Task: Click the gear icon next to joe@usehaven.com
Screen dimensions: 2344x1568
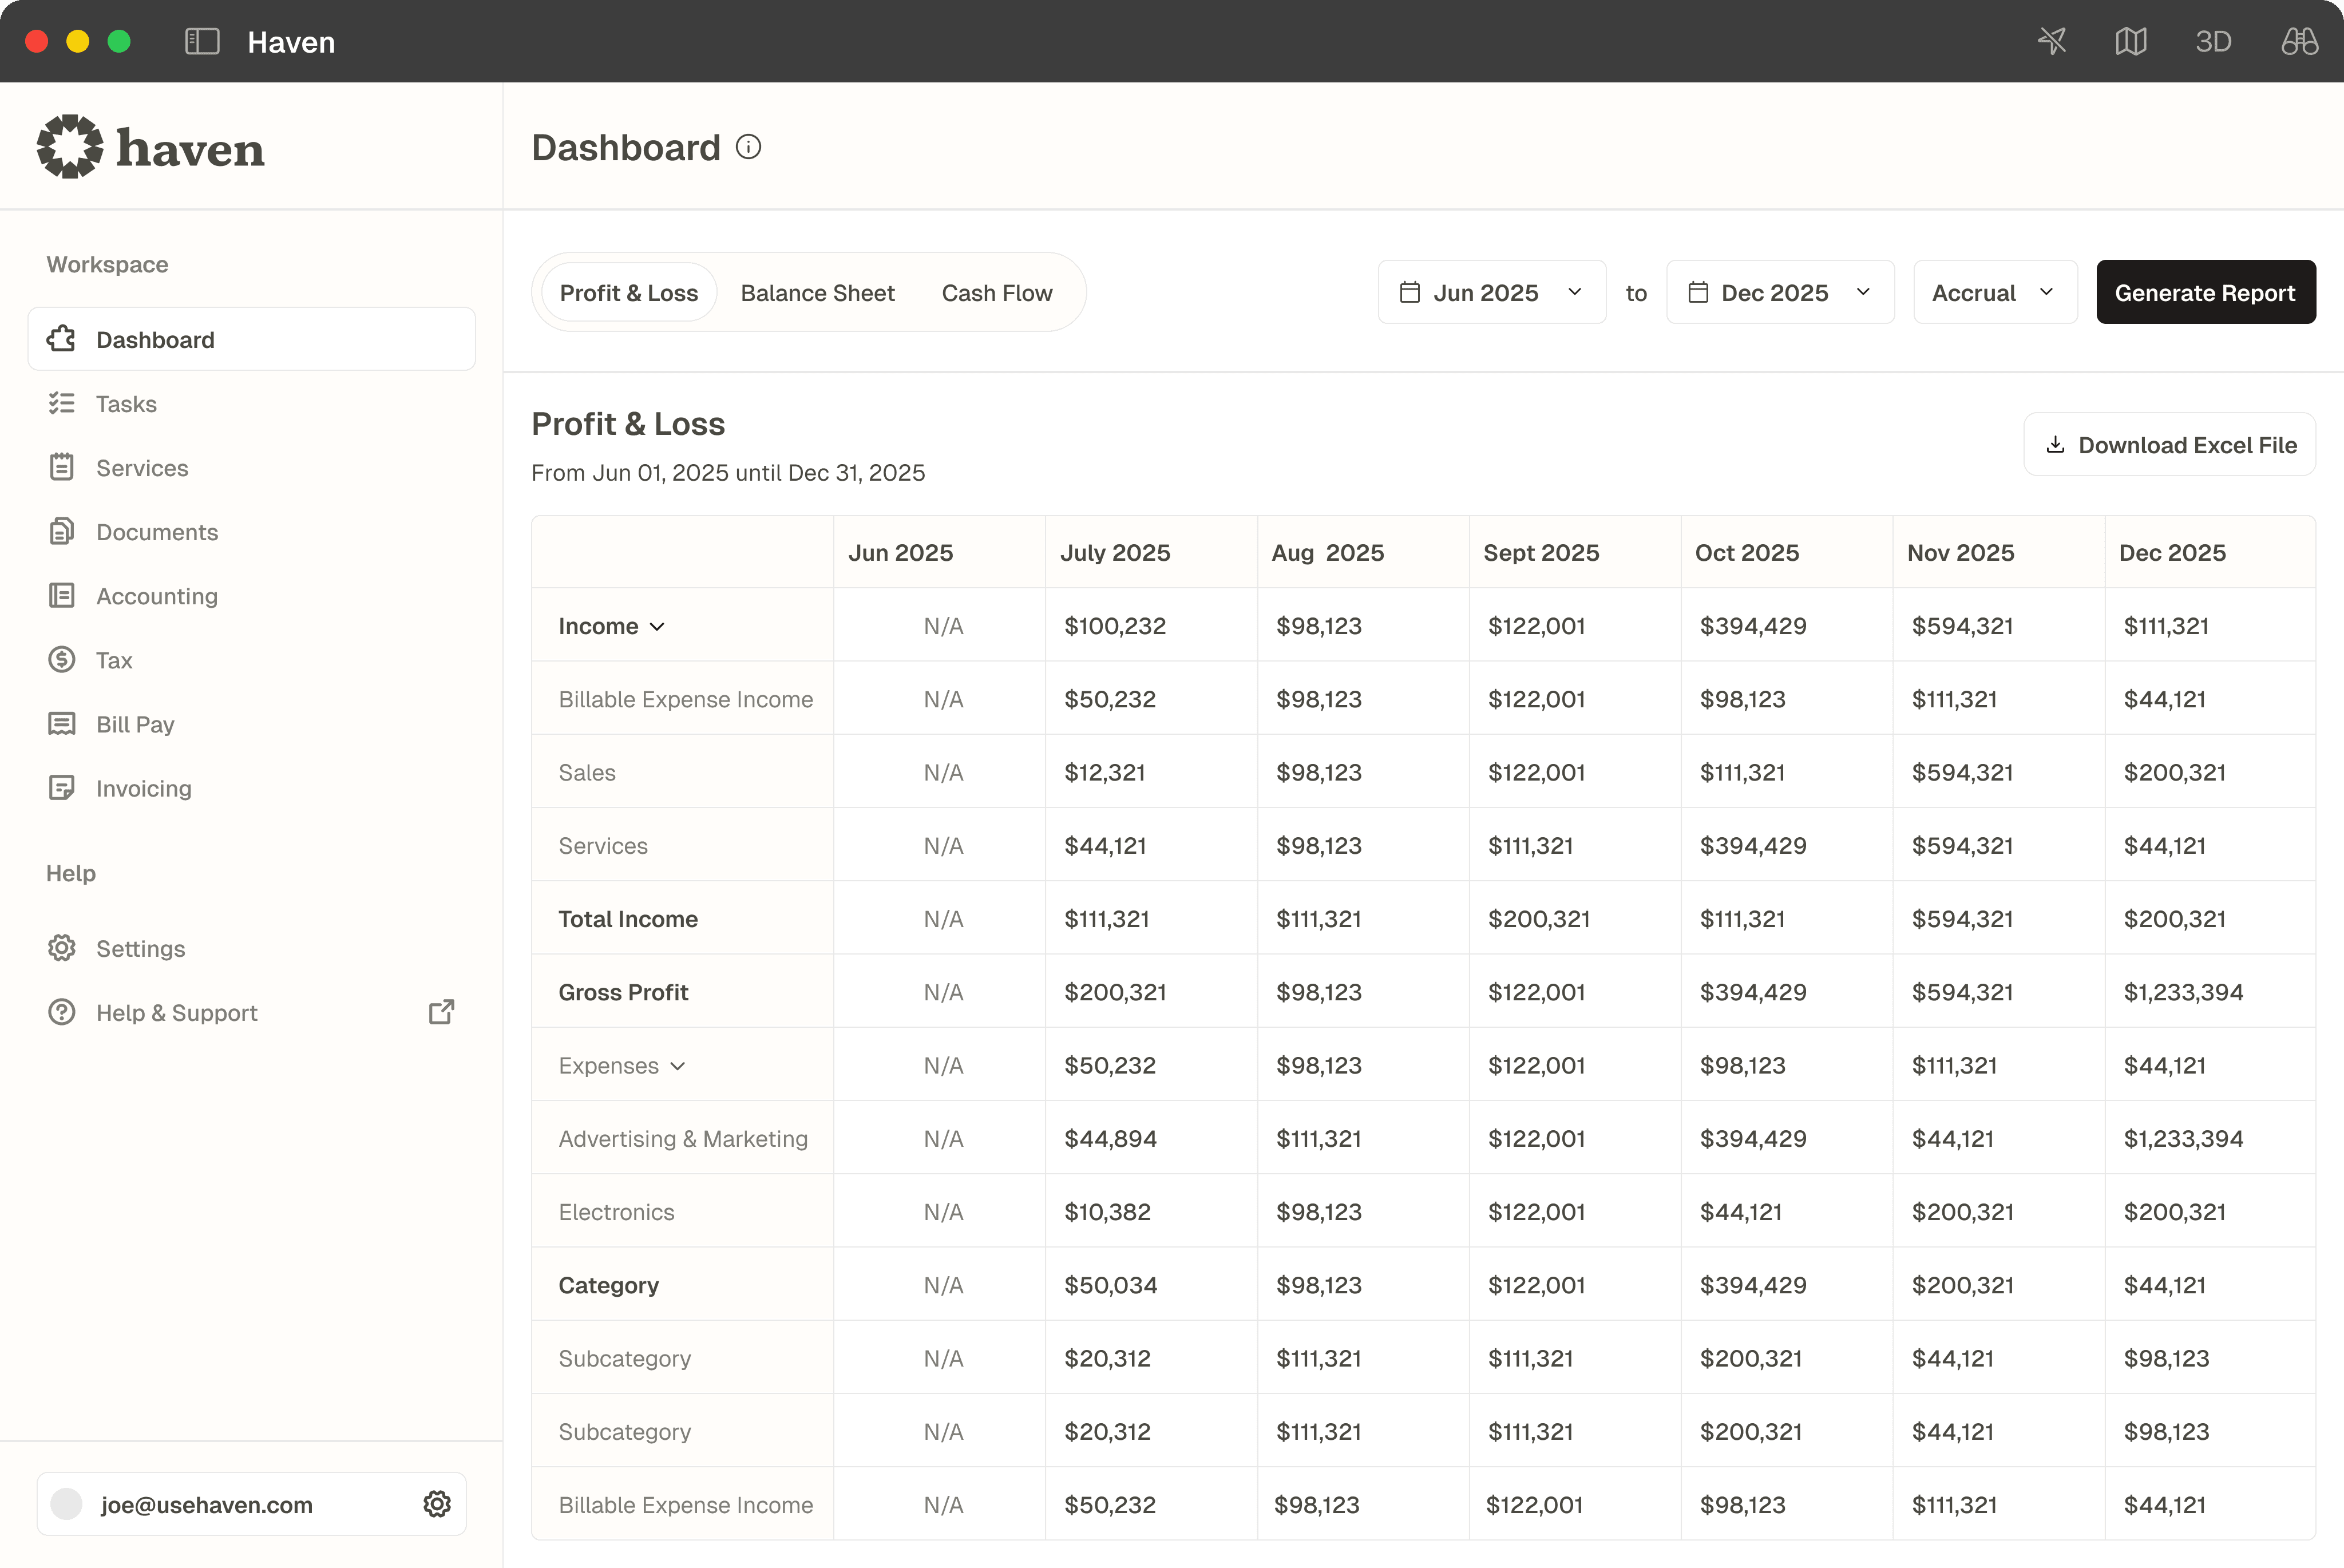Action: click(x=437, y=1504)
